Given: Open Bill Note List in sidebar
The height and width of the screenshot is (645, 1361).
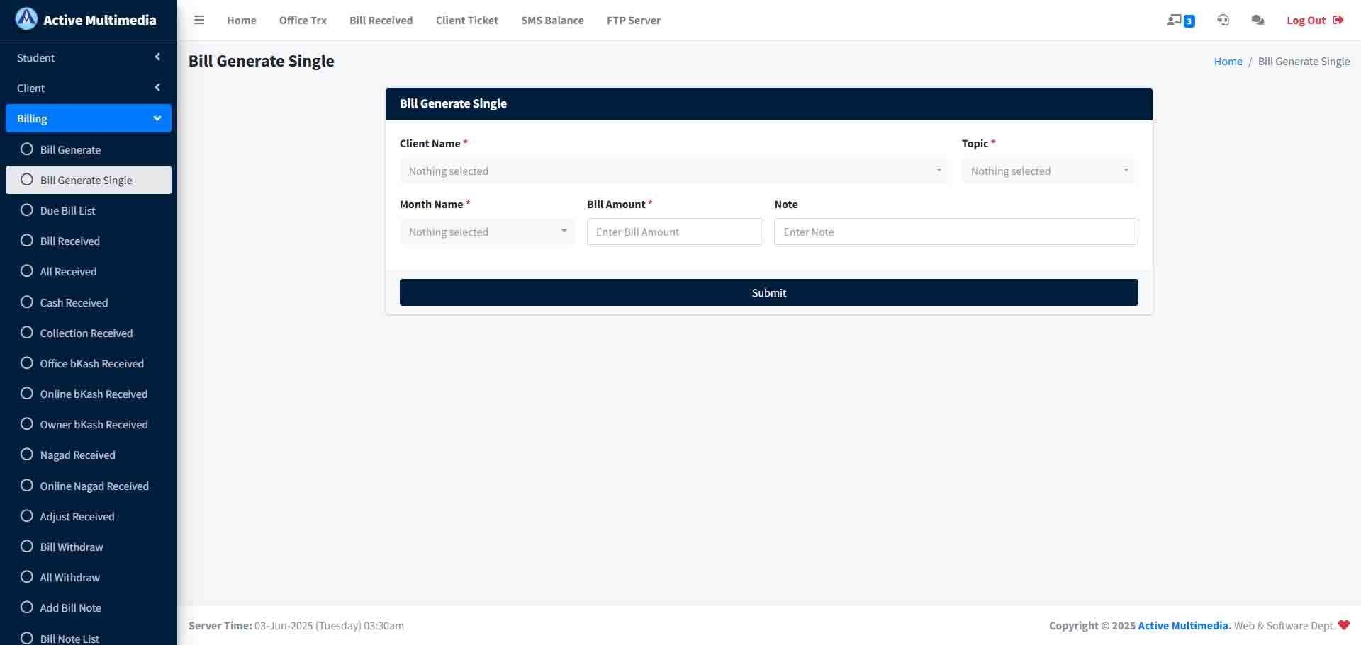Looking at the screenshot, I should click(89, 638).
